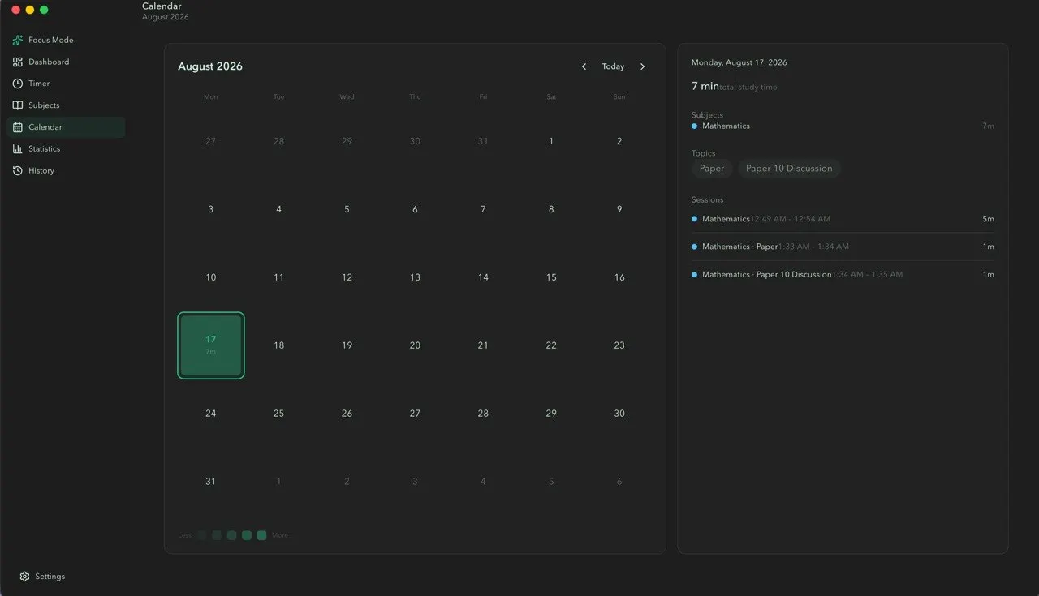Screen dimensions: 1039x596
Task: Click the Sun weekday column header
Action: point(619,97)
